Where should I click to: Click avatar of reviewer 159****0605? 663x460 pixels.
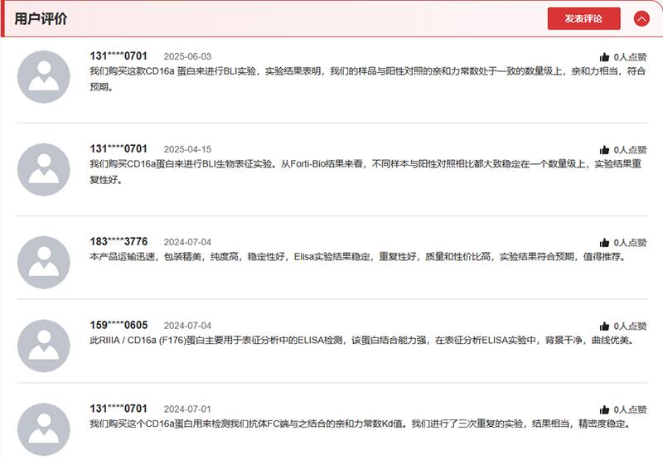coord(44,346)
